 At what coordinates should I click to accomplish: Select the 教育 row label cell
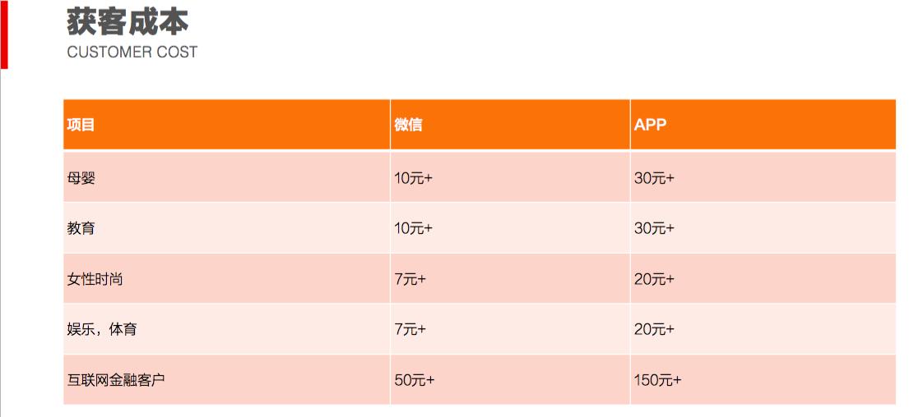click(x=81, y=228)
